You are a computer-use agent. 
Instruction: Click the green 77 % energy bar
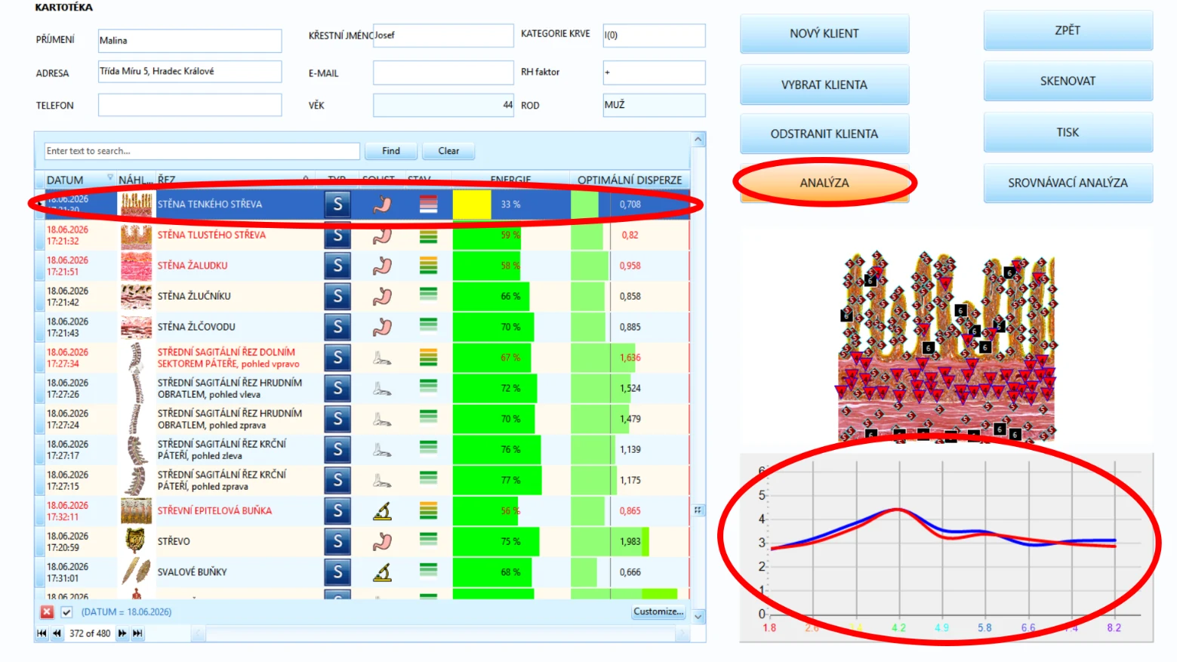[x=497, y=480]
